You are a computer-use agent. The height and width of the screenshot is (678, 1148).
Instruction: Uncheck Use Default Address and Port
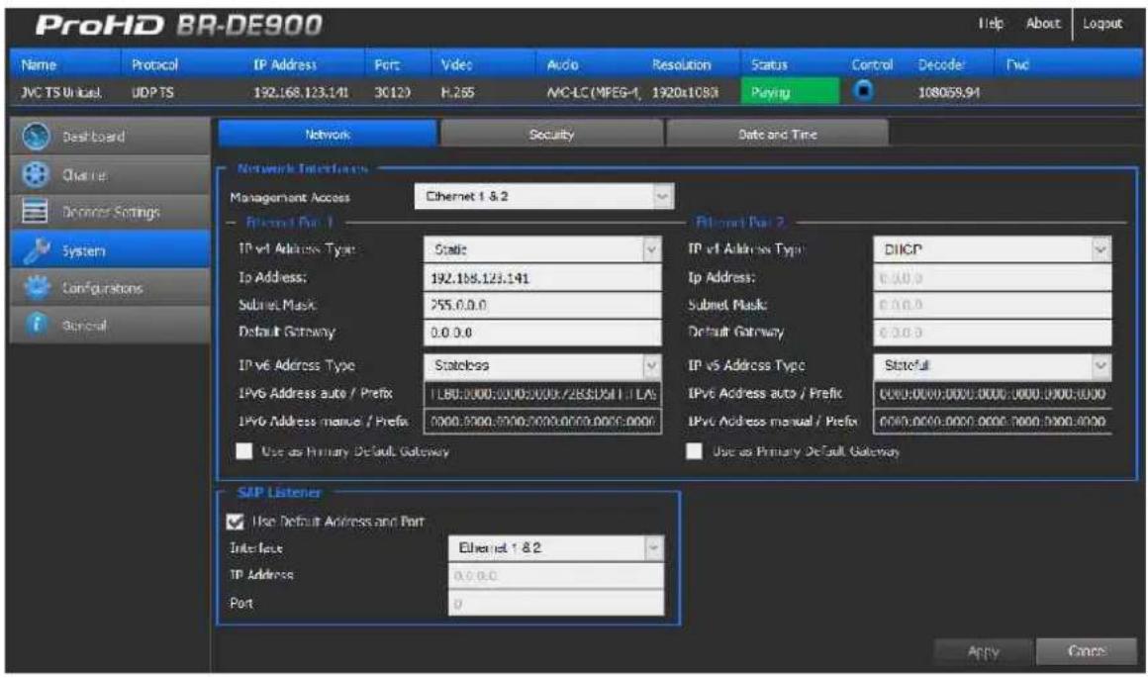(x=236, y=522)
